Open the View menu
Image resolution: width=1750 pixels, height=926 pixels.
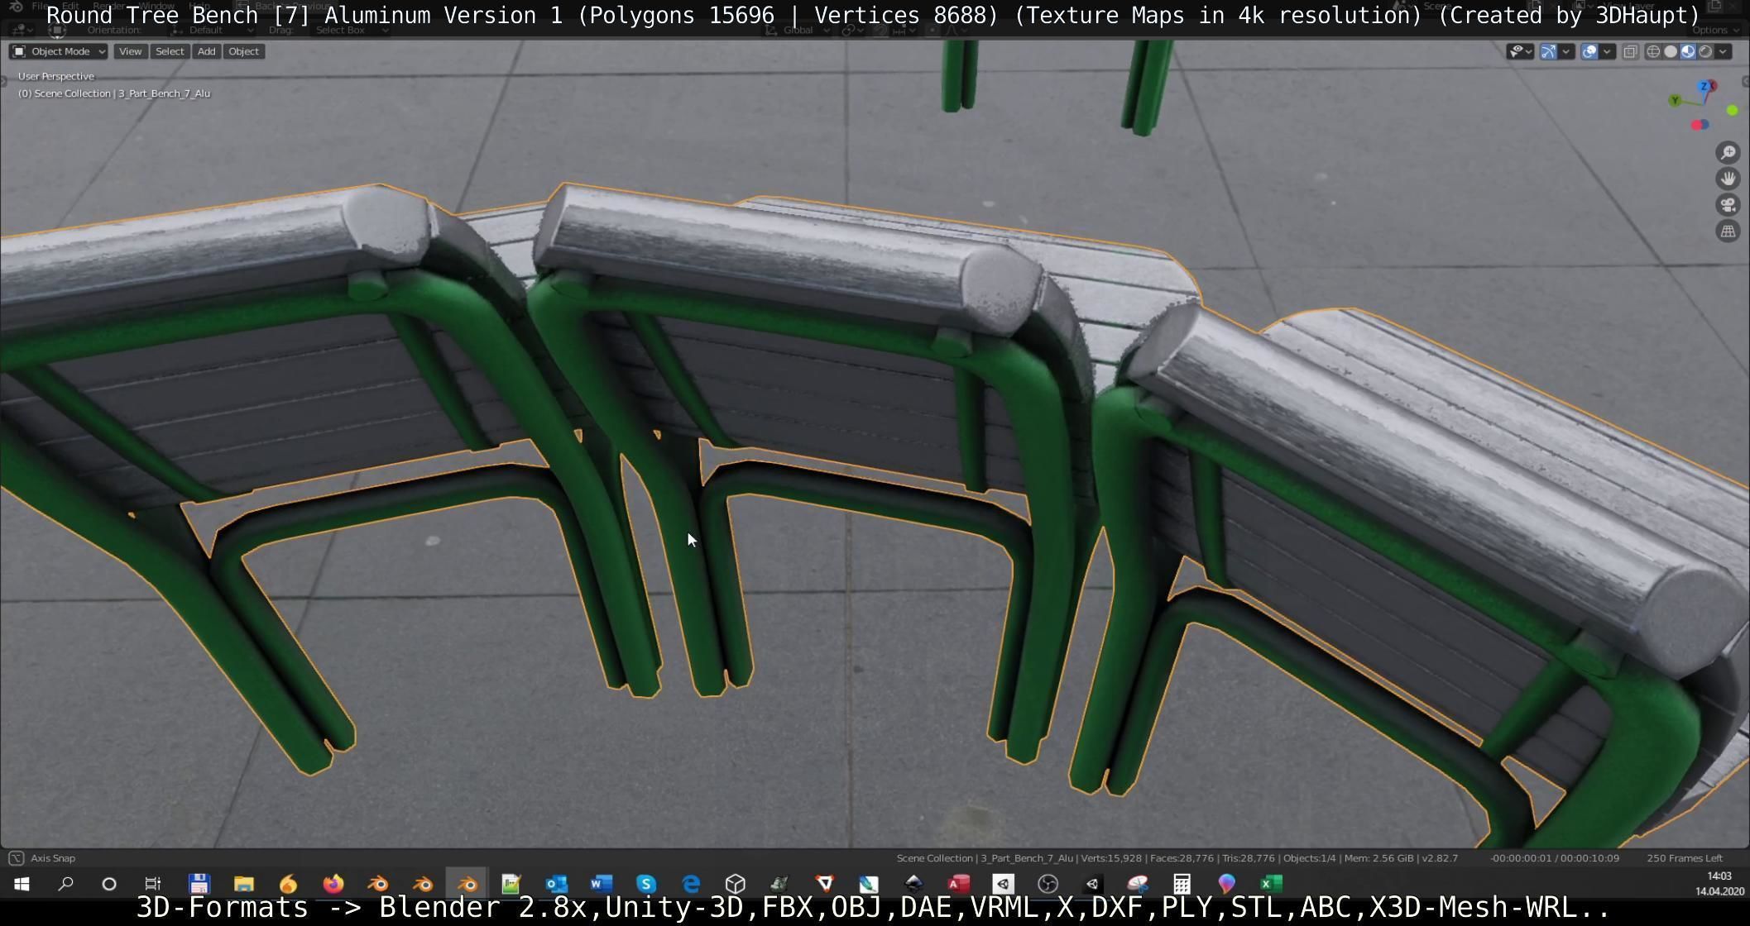pos(130,51)
